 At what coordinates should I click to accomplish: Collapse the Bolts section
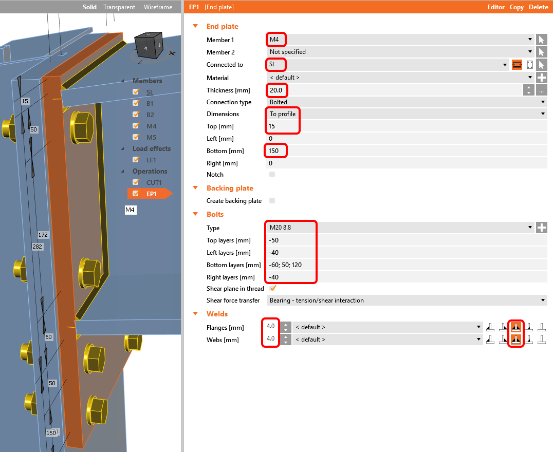point(195,214)
